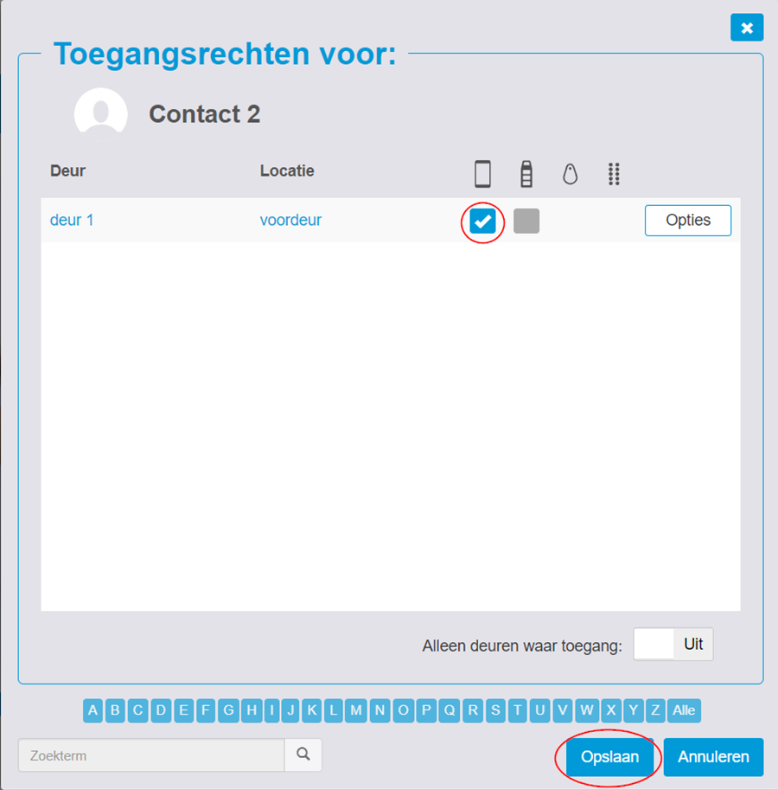The height and width of the screenshot is (790, 778).
Task: Filter doors by letter O
Action: (403, 710)
